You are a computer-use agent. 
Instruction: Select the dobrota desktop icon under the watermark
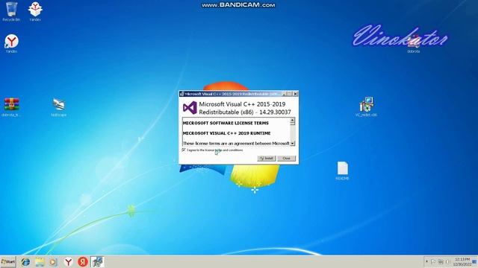pyautogui.click(x=413, y=44)
